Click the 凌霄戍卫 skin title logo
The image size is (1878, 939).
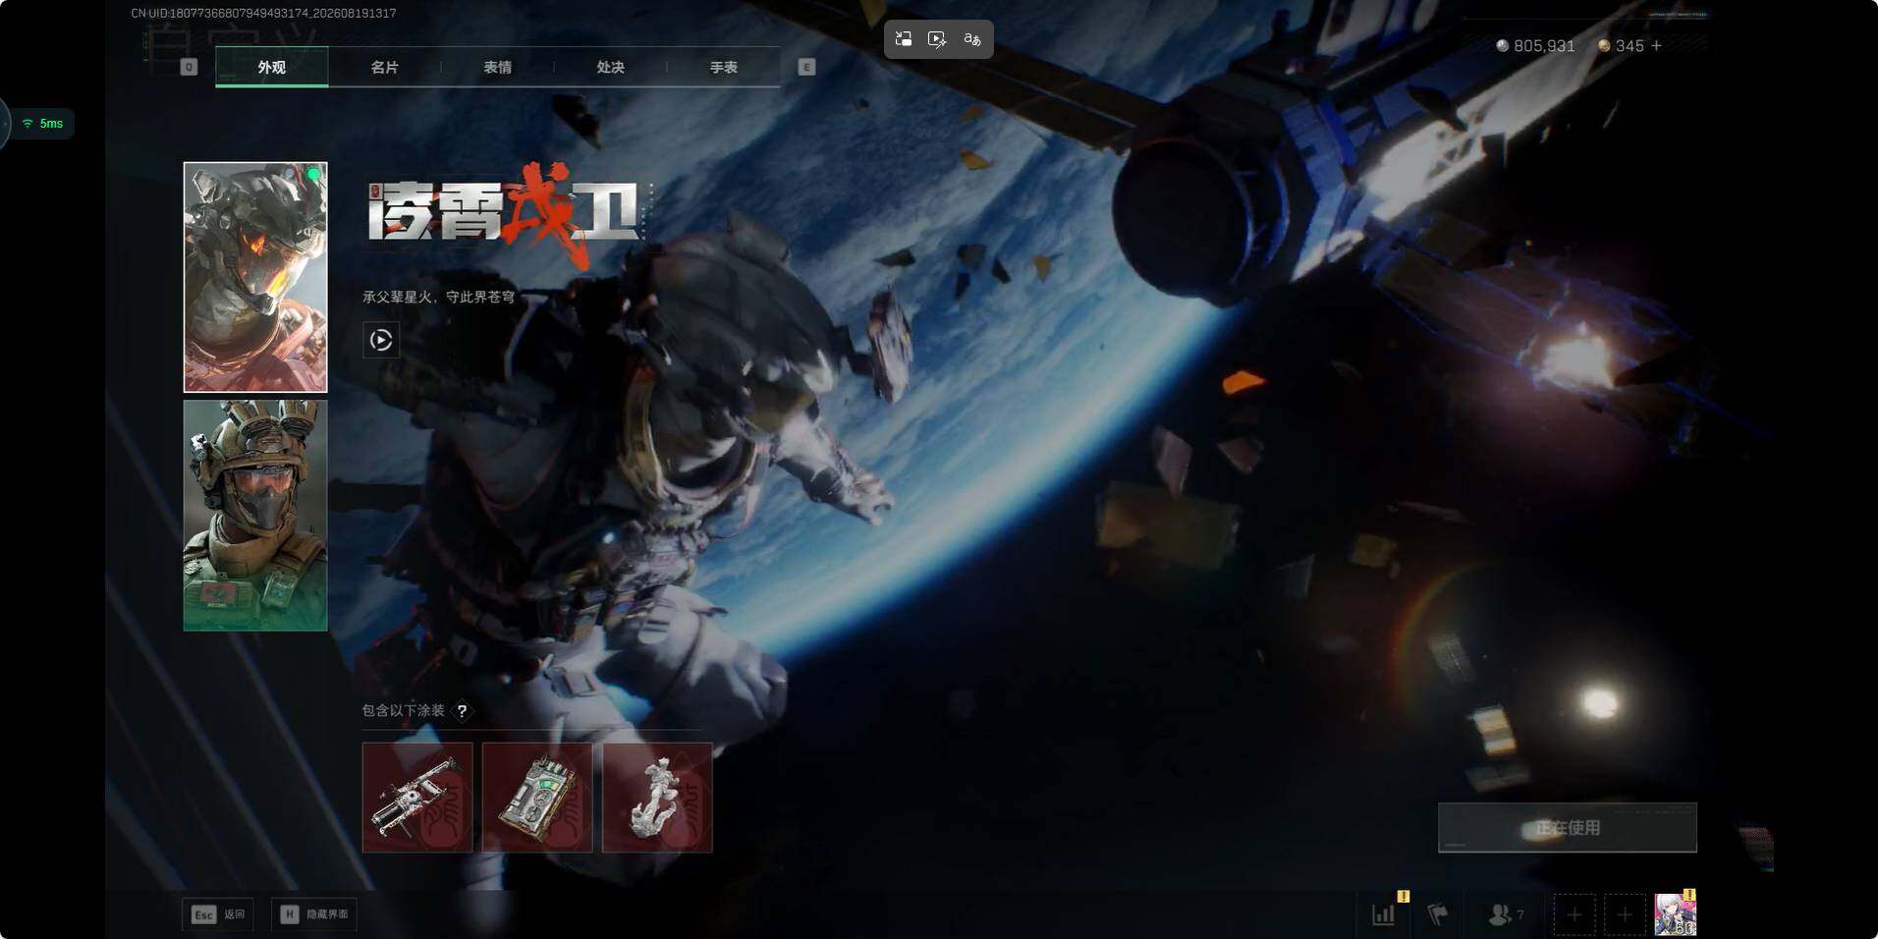pyautogui.click(x=506, y=214)
